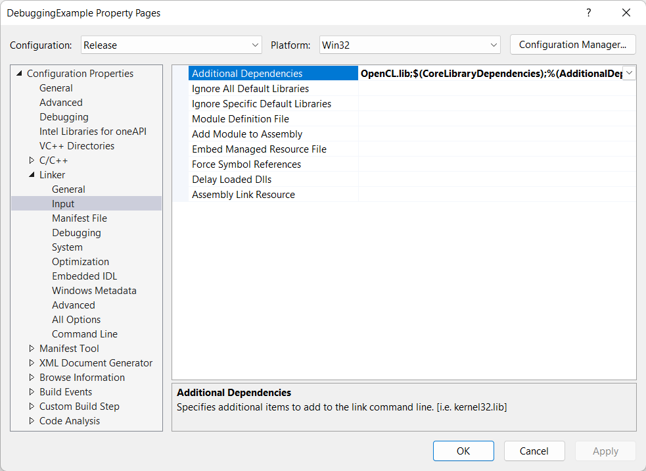Select the Delay Loaded Dlls property
Viewport: 646px width, 471px height.
coord(231,180)
